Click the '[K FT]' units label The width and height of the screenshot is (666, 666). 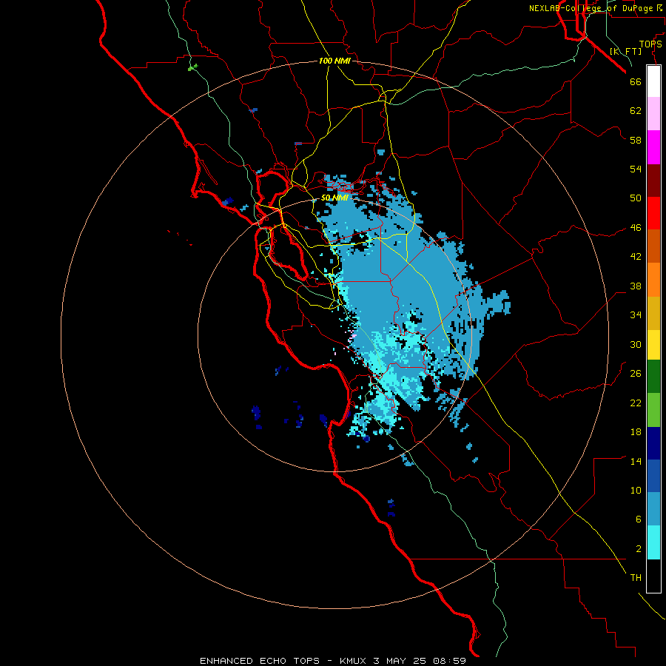(625, 51)
